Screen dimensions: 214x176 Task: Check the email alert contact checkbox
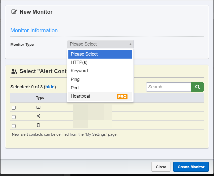coord(14,108)
